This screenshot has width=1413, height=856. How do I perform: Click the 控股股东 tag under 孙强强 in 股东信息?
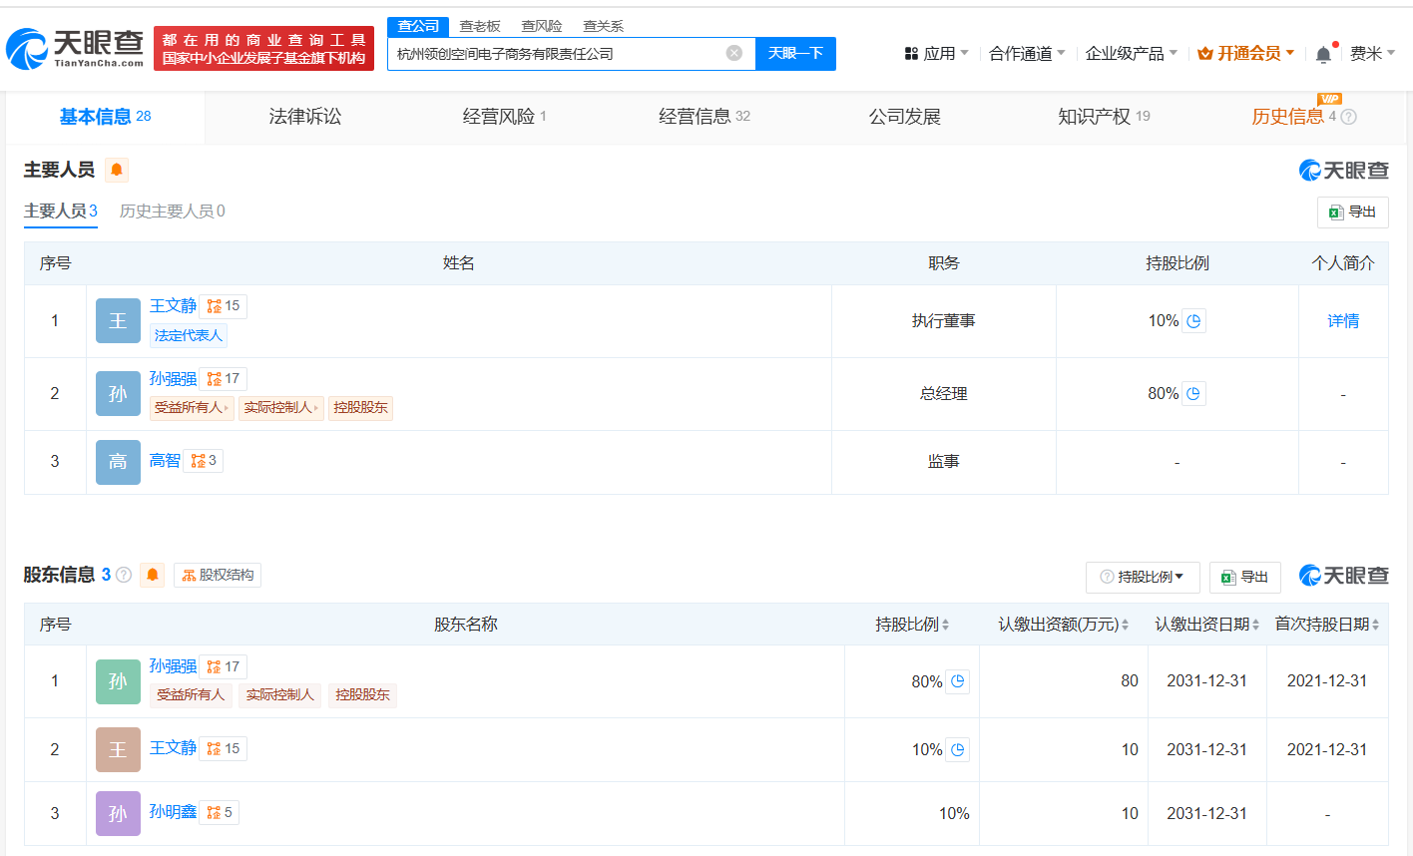click(x=362, y=695)
